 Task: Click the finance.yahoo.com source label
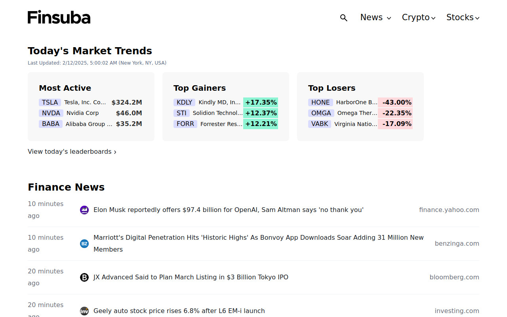point(449,210)
